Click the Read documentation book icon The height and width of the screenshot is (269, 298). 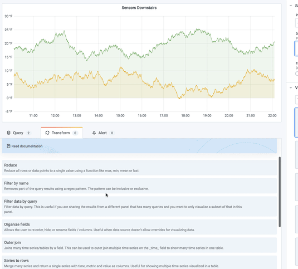[x=8, y=146]
